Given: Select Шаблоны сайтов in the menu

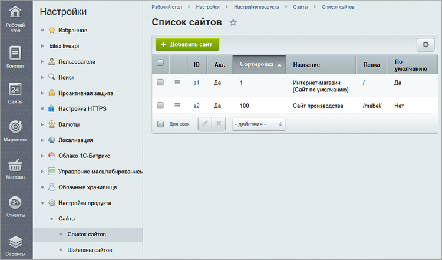Looking at the screenshot, I should pos(85,250).
